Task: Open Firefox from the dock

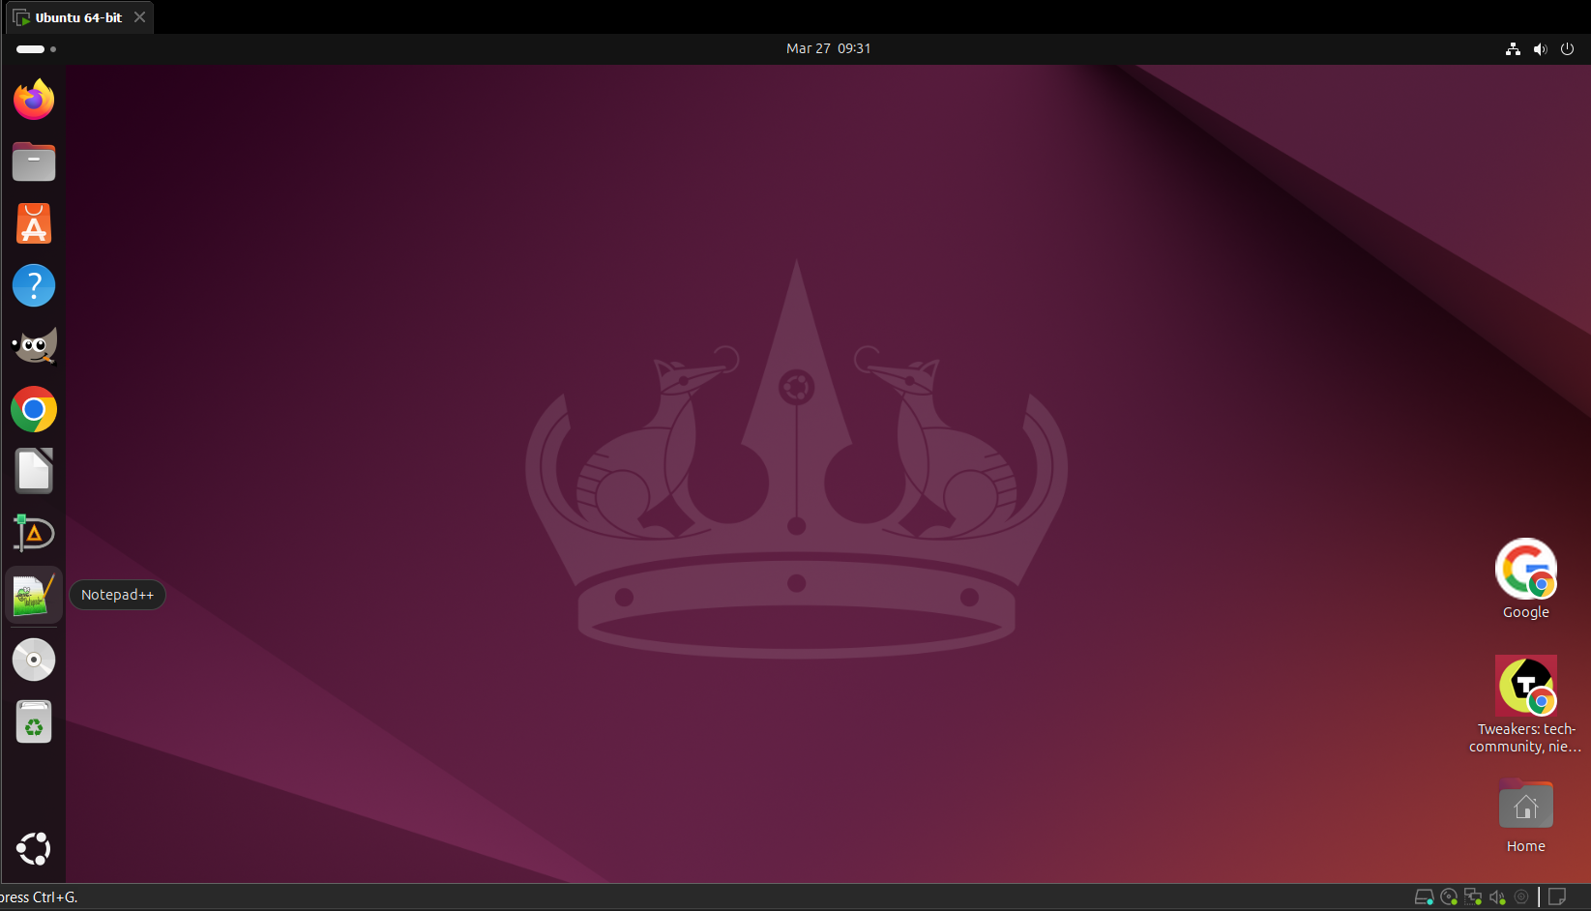Action: [x=34, y=100]
